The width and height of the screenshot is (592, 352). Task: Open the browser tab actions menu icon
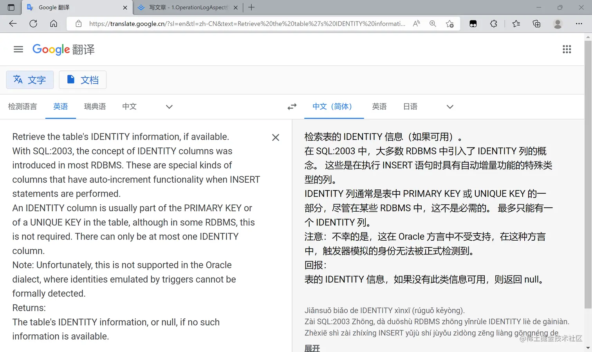tap(11, 7)
